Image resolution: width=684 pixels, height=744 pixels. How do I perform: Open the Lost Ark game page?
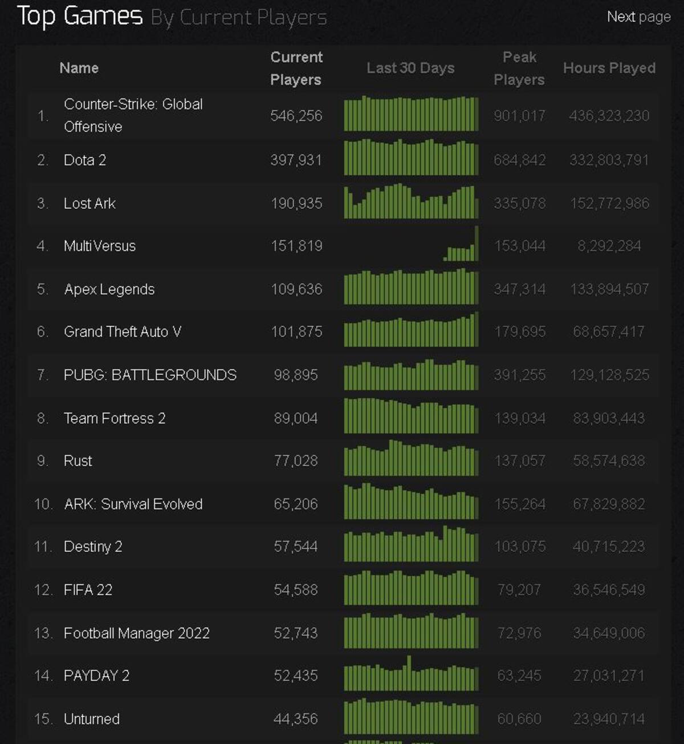[x=89, y=204]
